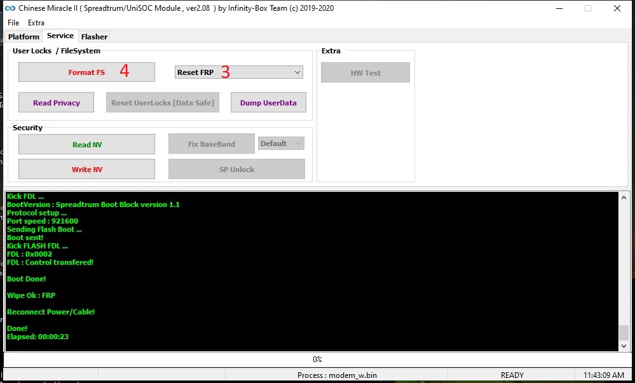Viewport: 635px width, 383px height.
Task: Select the Service tab
Action: coord(60,36)
